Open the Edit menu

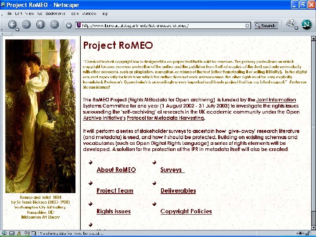18,14
